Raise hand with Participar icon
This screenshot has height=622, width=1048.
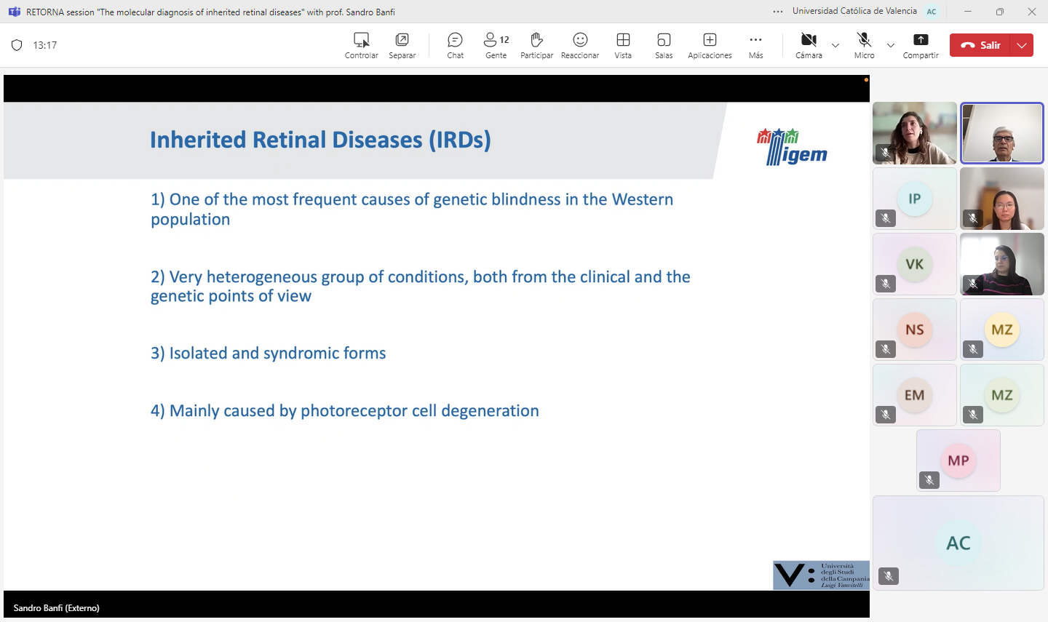[x=536, y=45]
